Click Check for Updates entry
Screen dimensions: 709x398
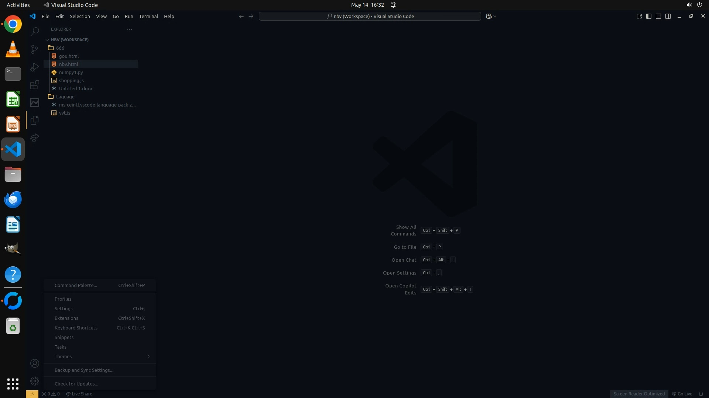coord(76,384)
